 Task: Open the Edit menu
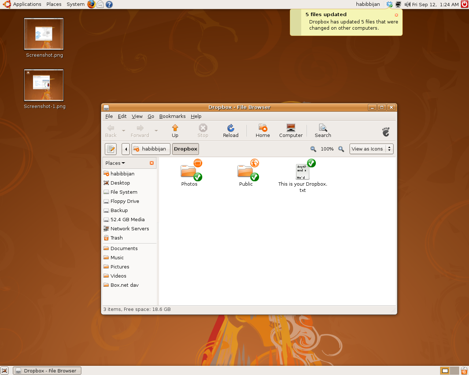coord(122,116)
